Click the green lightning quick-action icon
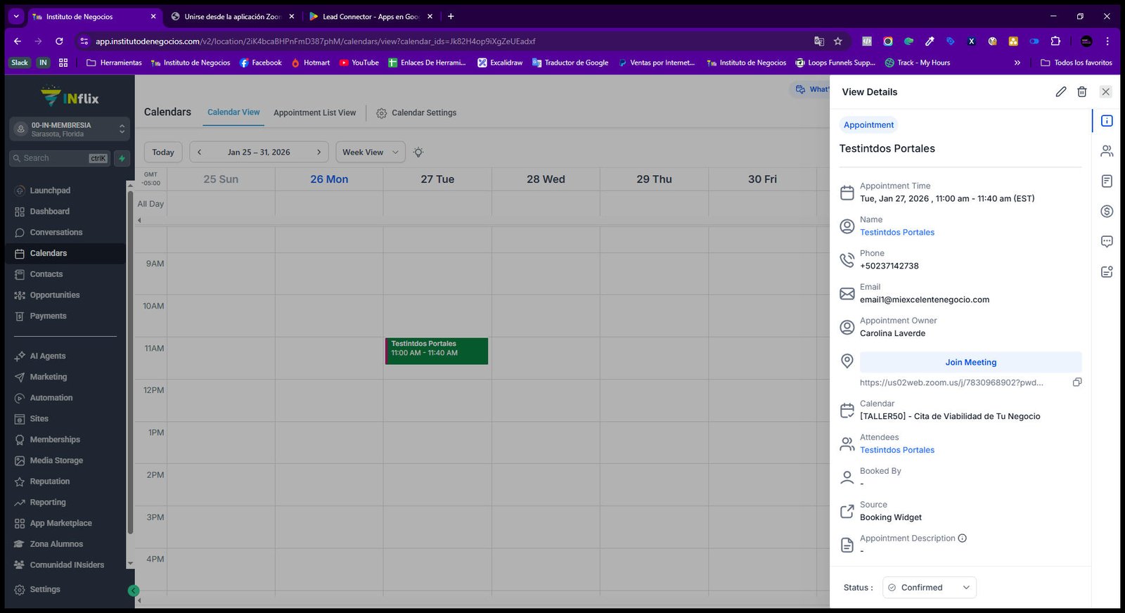Viewport: 1125px width, 613px height. 122,159
